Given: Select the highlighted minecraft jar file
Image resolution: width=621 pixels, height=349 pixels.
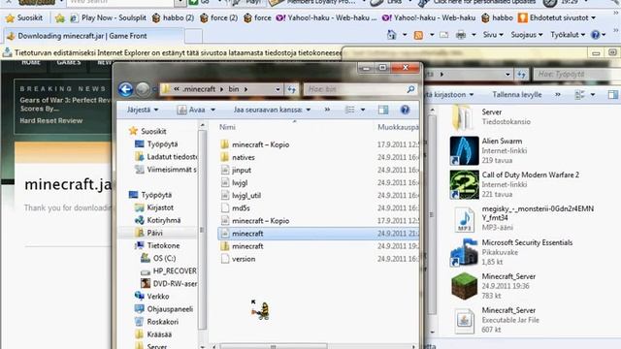Looking at the screenshot, I should point(317,234).
